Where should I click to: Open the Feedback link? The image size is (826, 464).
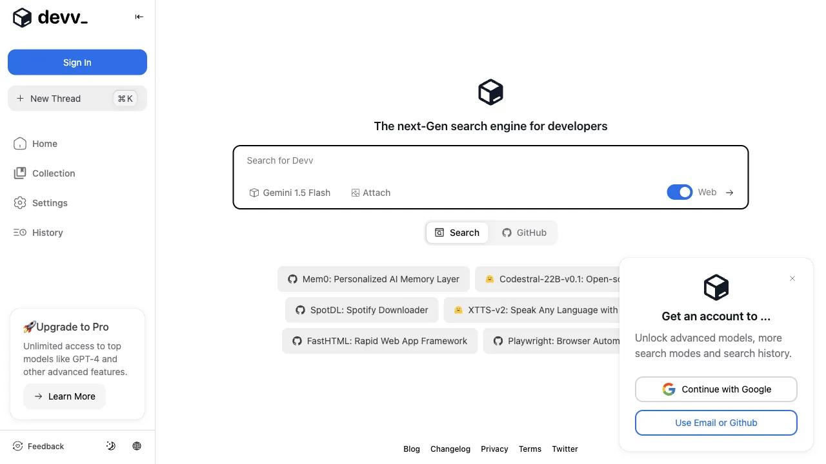pyautogui.click(x=39, y=446)
